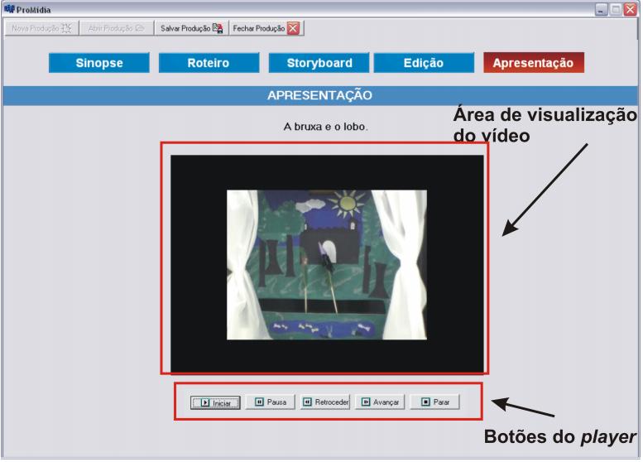Image resolution: width=643 pixels, height=462 pixels.
Task: Pause the video using Pausa button
Action: tap(271, 402)
